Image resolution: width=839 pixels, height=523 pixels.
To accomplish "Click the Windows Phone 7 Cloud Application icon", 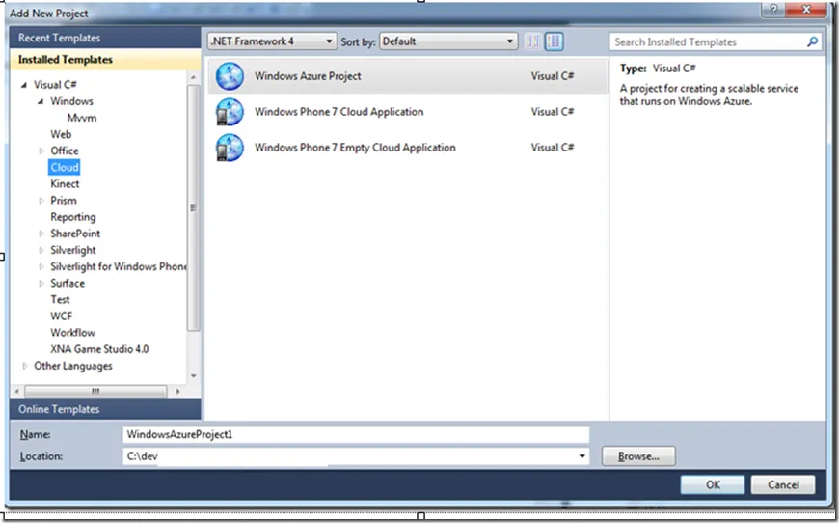I will click(x=230, y=112).
